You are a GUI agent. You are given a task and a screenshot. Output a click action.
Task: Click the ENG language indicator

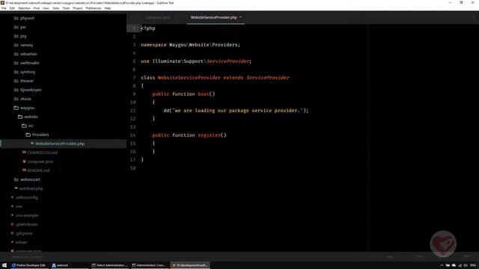click(x=473, y=265)
